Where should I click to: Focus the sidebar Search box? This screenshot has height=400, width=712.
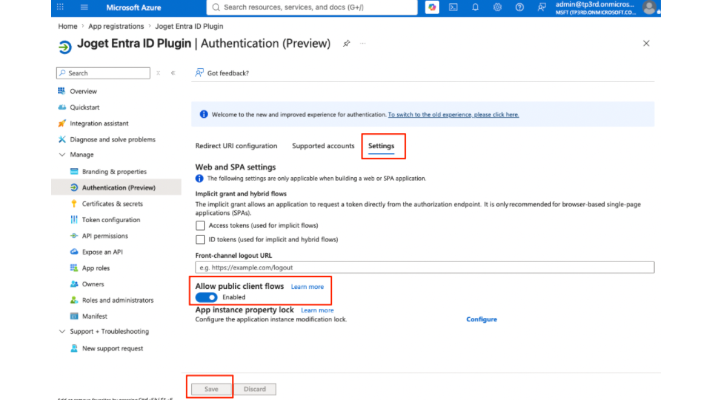103,73
